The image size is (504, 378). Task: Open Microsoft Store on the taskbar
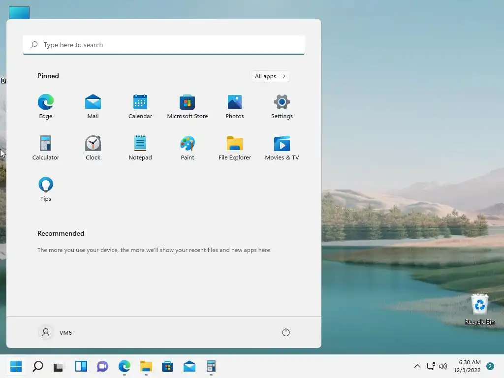click(x=167, y=366)
